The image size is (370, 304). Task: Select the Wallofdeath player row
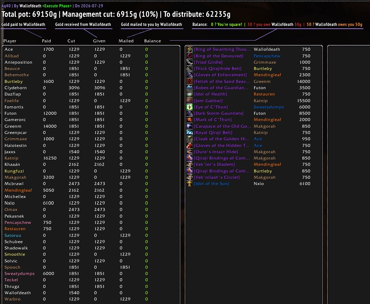pos(91,293)
